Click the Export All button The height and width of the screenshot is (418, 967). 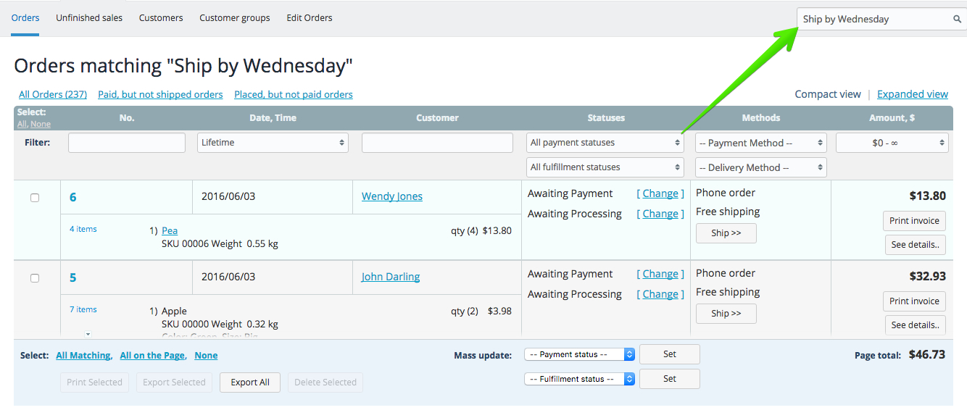(250, 383)
